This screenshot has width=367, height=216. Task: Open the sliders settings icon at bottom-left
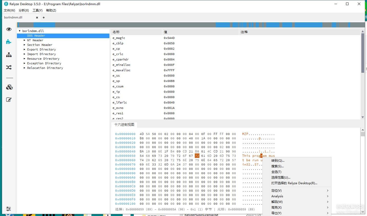click(x=8, y=209)
